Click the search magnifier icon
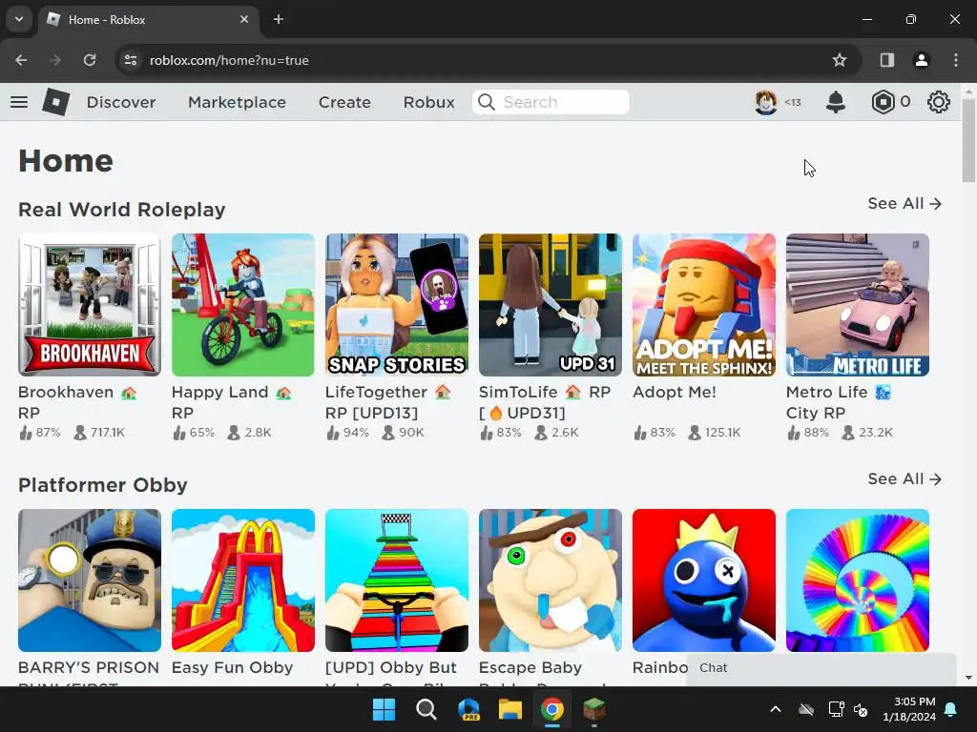Viewport: 977px width, 732px height. pyautogui.click(x=487, y=102)
